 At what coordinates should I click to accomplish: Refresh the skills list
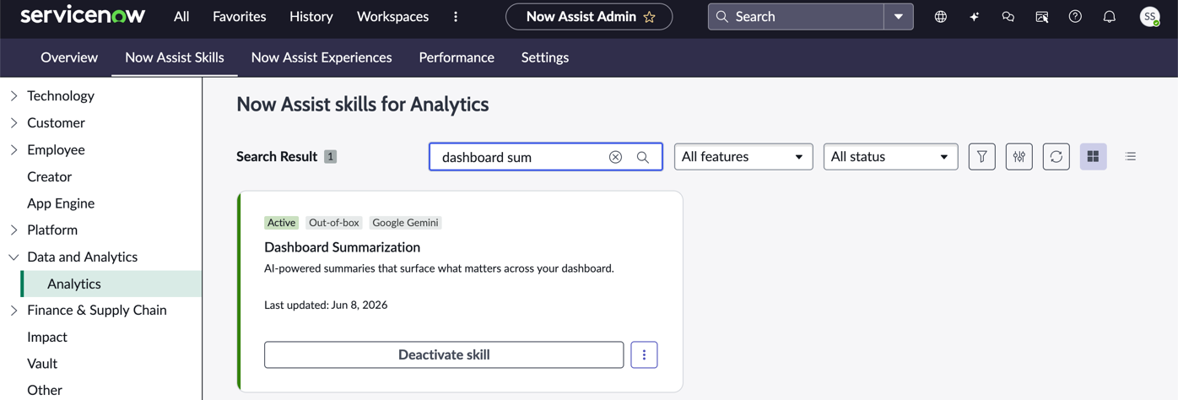tap(1056, 157)
